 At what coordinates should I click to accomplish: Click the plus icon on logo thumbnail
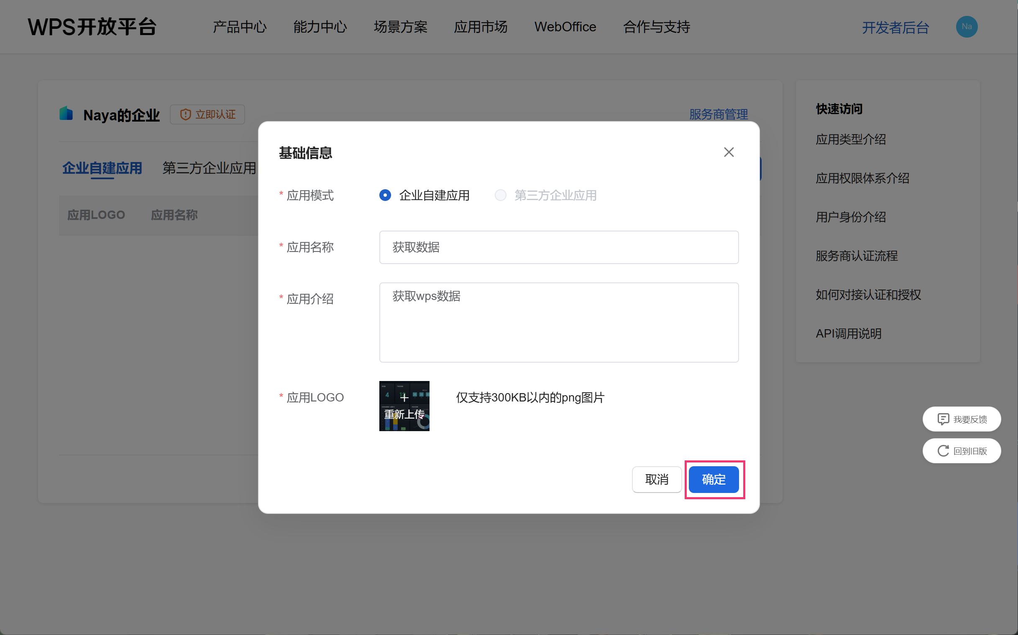point(404,397)
